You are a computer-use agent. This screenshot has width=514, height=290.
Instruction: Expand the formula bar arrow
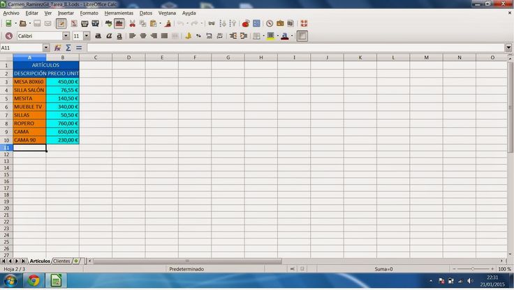[508, 48]
